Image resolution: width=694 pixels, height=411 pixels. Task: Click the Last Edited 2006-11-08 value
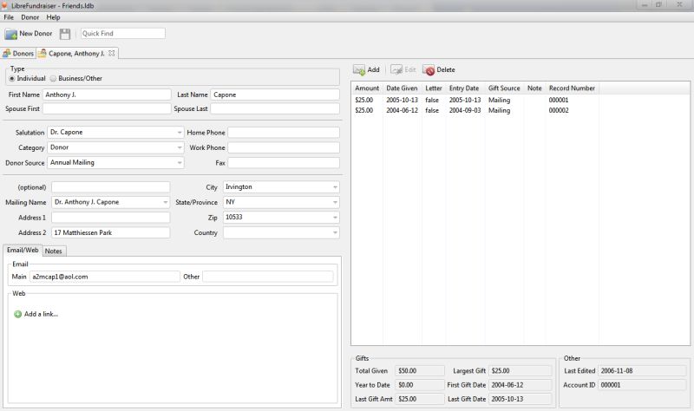[x=642, y=371]
